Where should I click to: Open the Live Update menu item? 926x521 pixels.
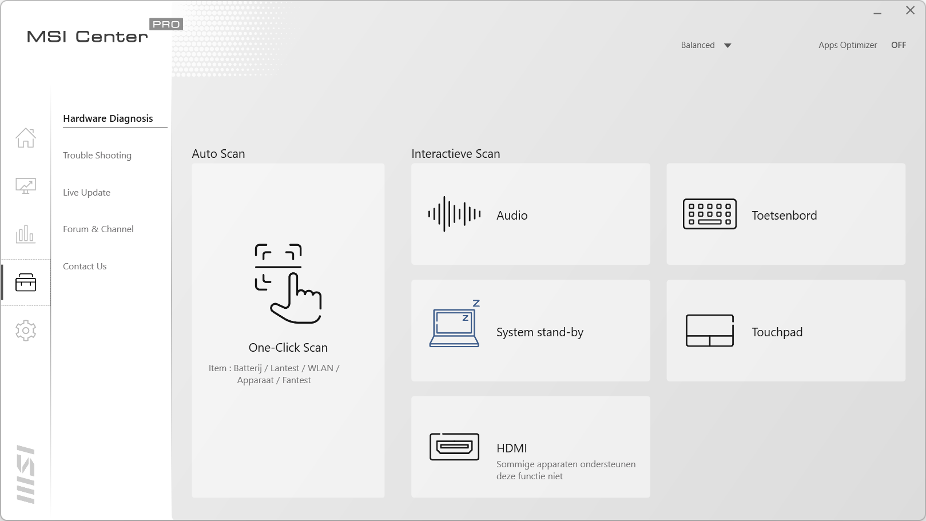(x=87, y=193)
